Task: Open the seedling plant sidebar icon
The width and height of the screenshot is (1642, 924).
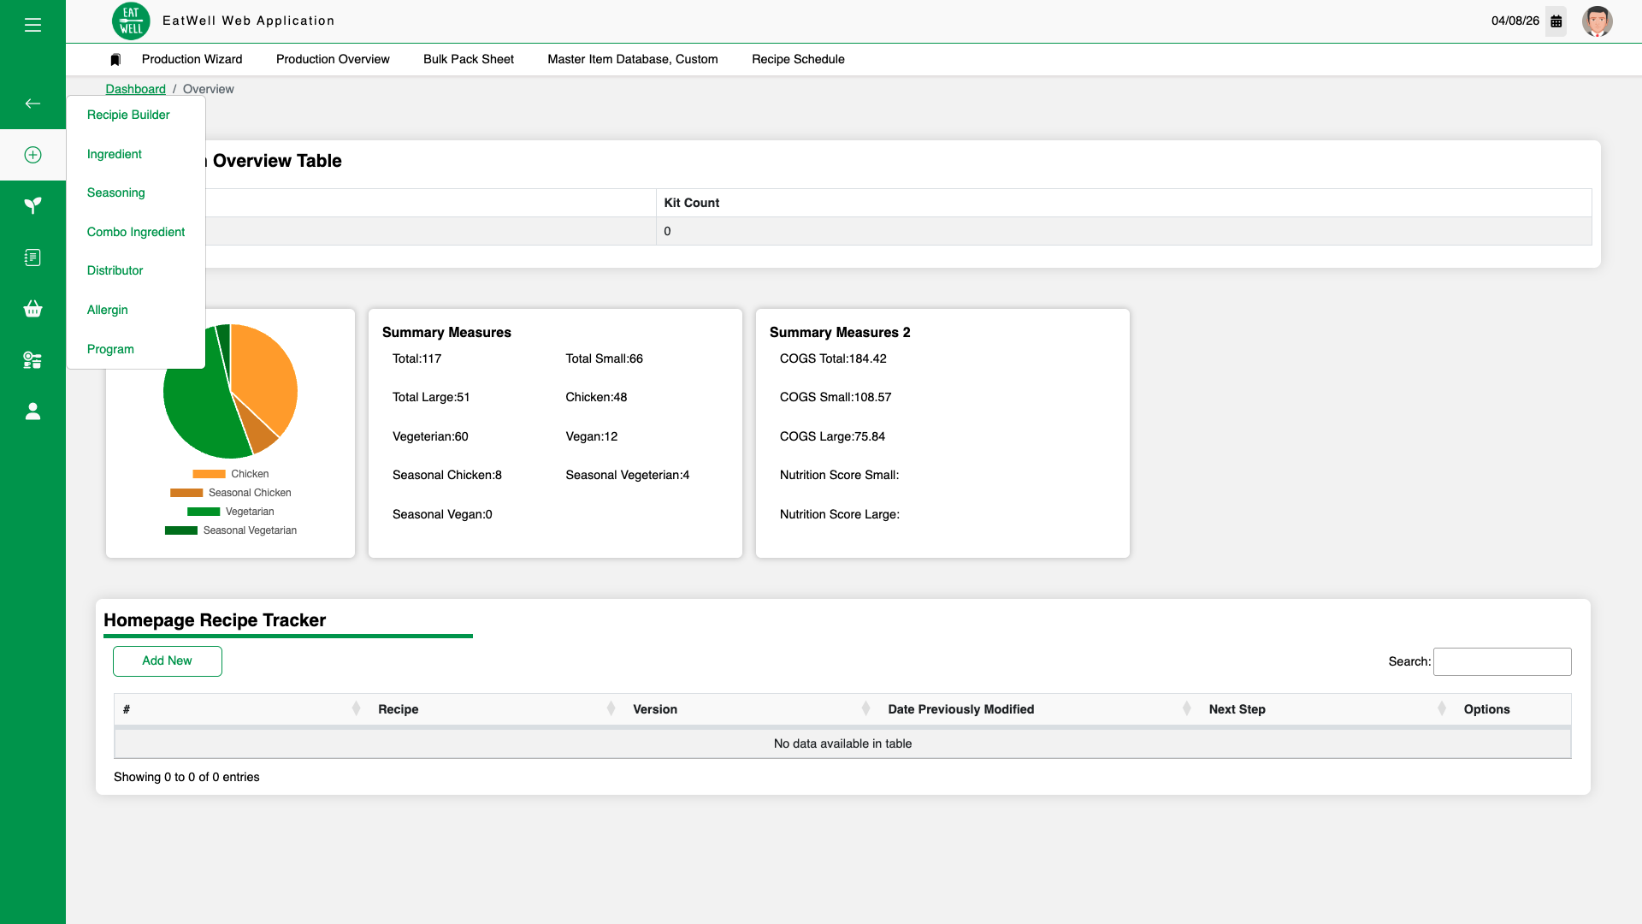Action: [x=32, y=205]
